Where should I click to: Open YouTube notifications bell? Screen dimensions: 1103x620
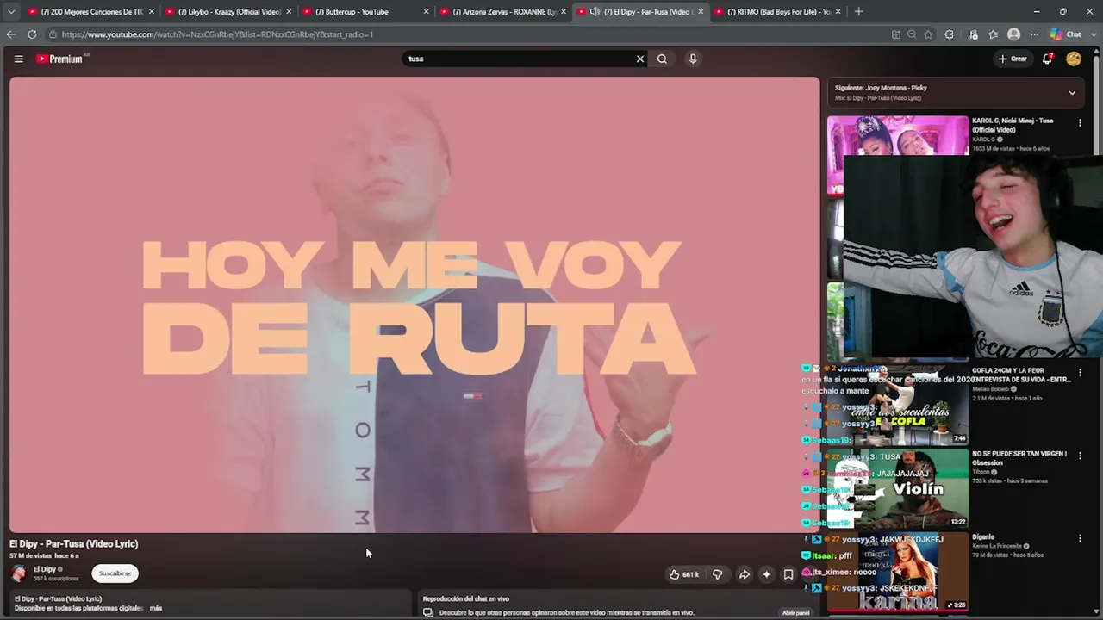[1048, 59]
